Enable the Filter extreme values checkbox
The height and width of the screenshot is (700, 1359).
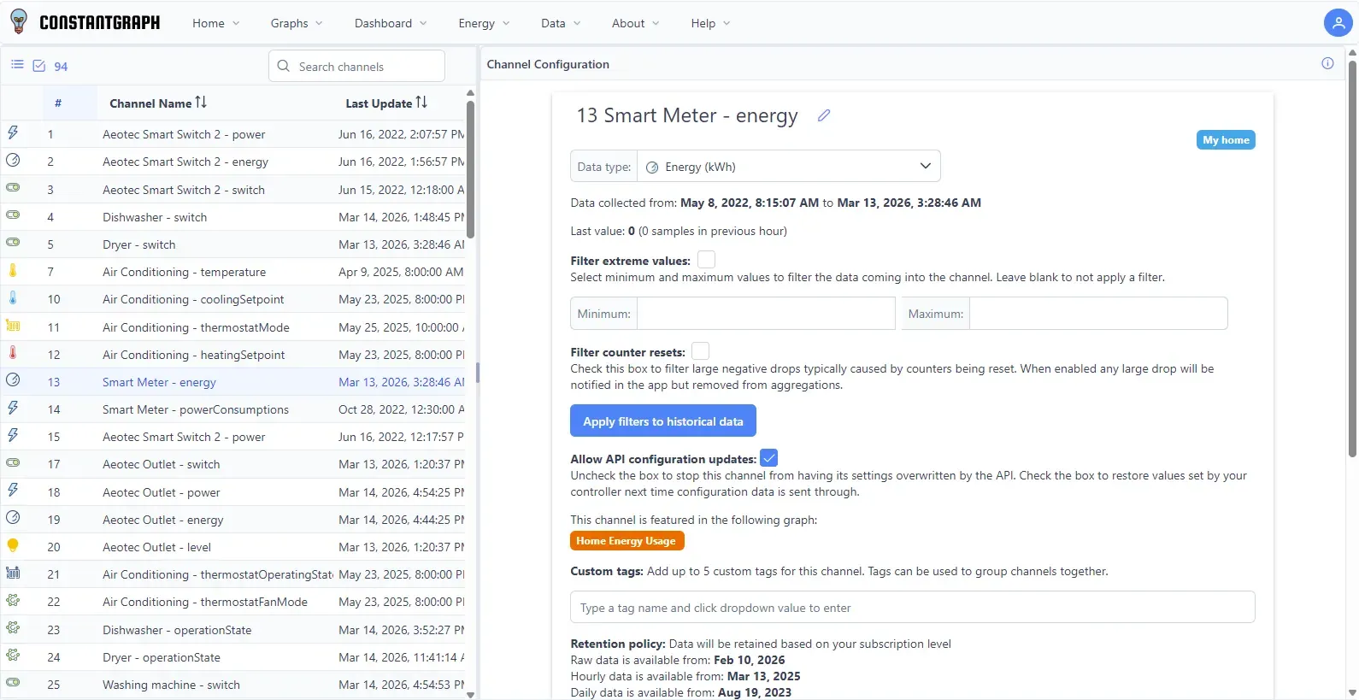(706, 260)
